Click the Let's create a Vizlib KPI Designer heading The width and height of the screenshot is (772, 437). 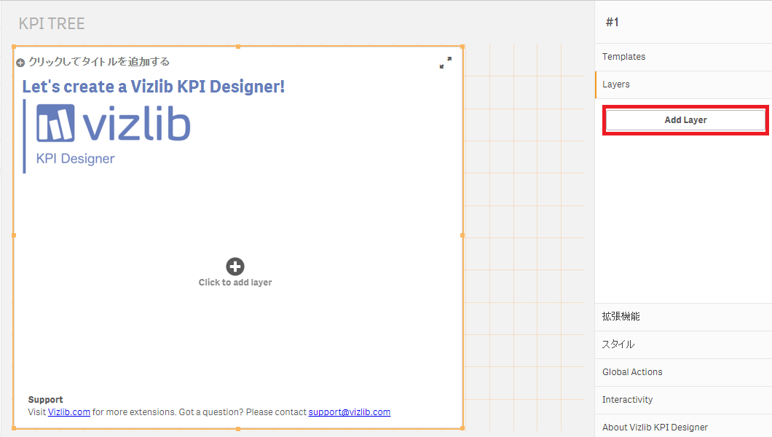[154, 87]
